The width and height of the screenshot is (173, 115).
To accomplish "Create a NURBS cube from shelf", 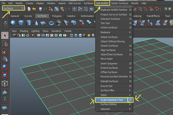I will click(x=21, y=23).
